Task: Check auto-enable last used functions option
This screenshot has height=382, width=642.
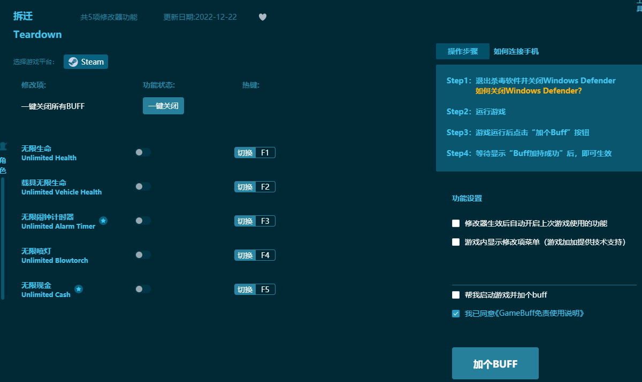Action: pos(456,223)
